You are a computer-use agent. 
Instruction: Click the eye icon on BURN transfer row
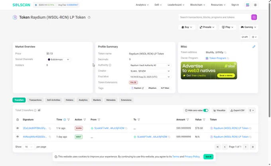[x=18, y=128]
